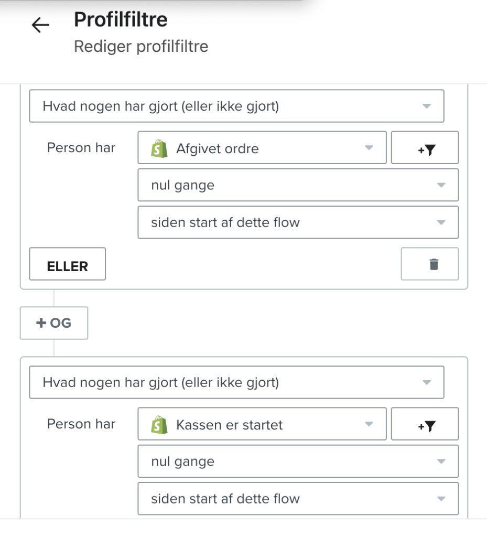Click the Shopify bag icon next to Kassen er startet
487x537 pixels.
159,425
